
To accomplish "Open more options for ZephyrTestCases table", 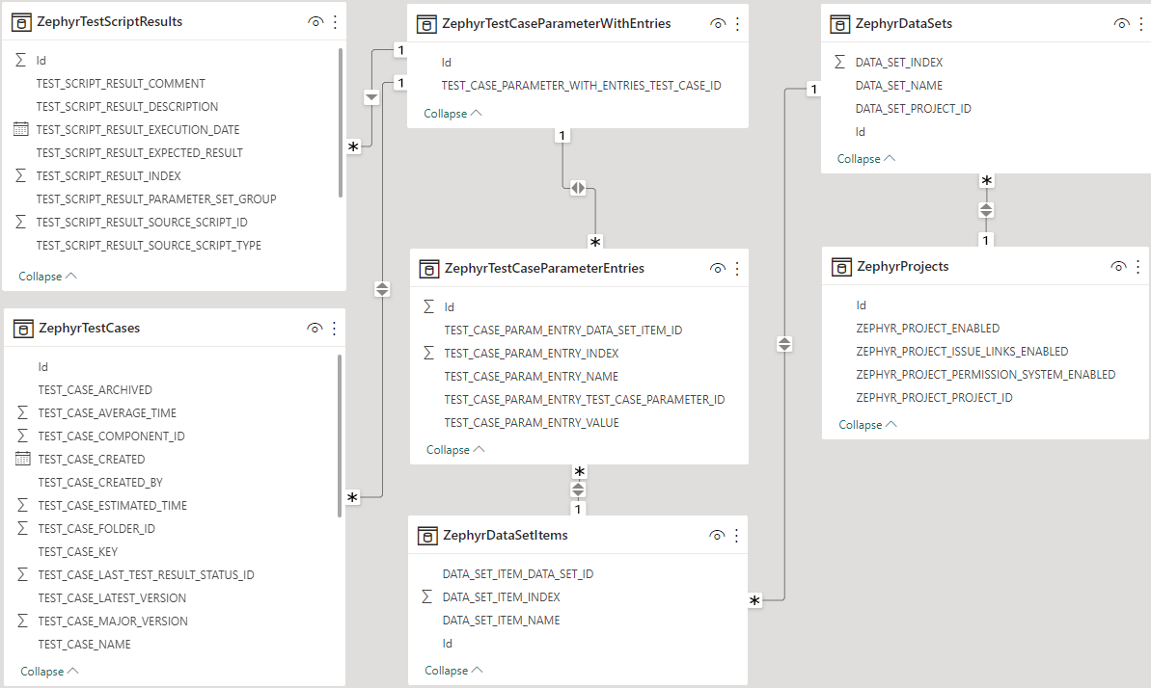I will click(335, 329).
